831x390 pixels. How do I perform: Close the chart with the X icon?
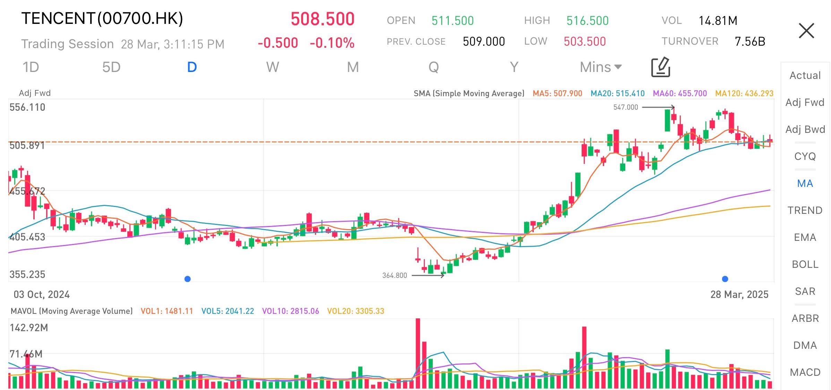[x=806, y=31]
